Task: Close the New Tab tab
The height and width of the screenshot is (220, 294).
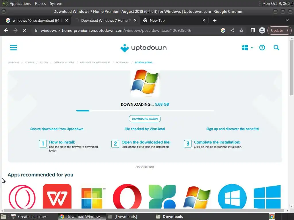Action: click(x=204, y=20)
